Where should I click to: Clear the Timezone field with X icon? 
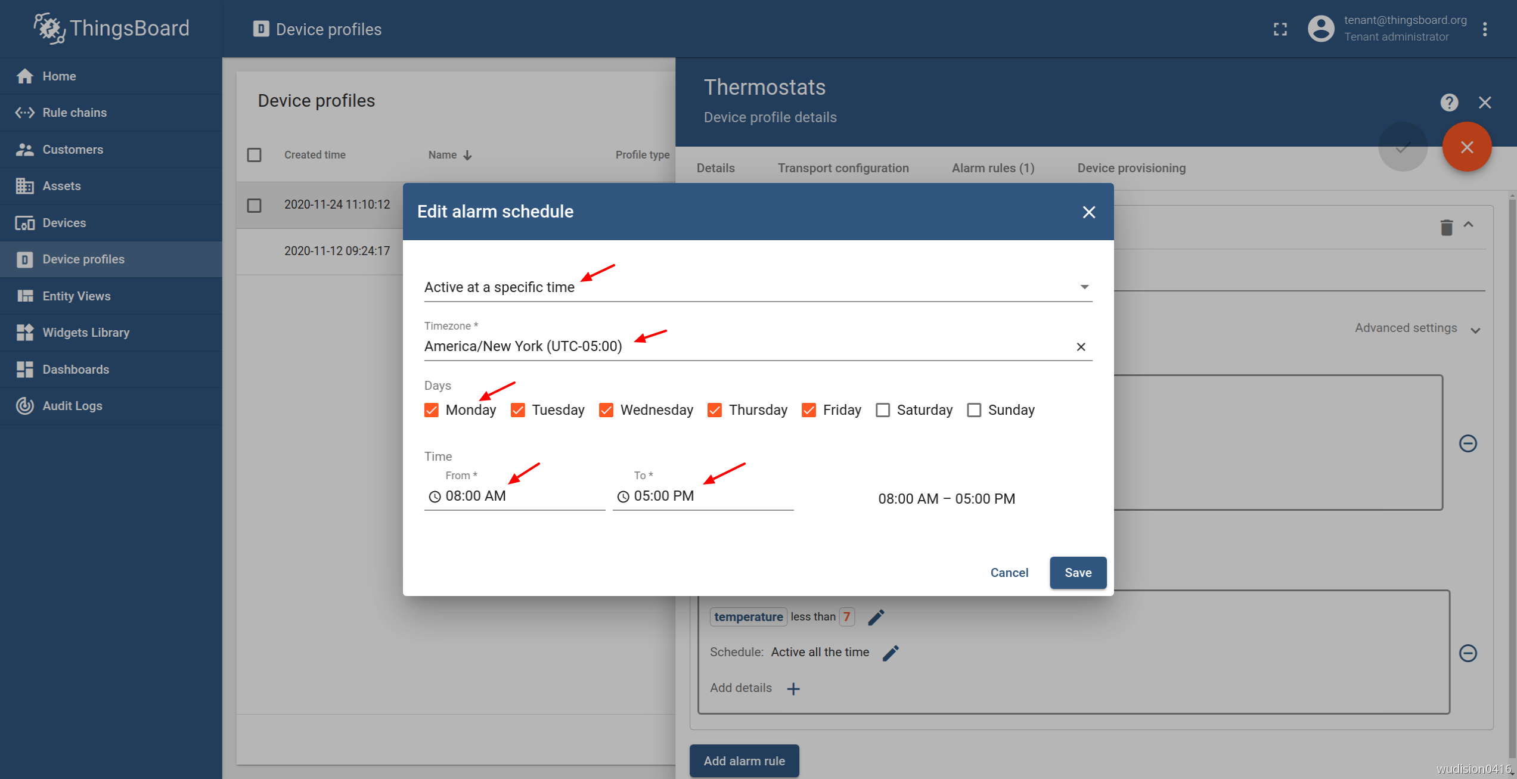pos(1080,346)
